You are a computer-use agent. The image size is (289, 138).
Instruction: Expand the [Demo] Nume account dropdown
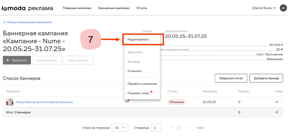(264, 8)
